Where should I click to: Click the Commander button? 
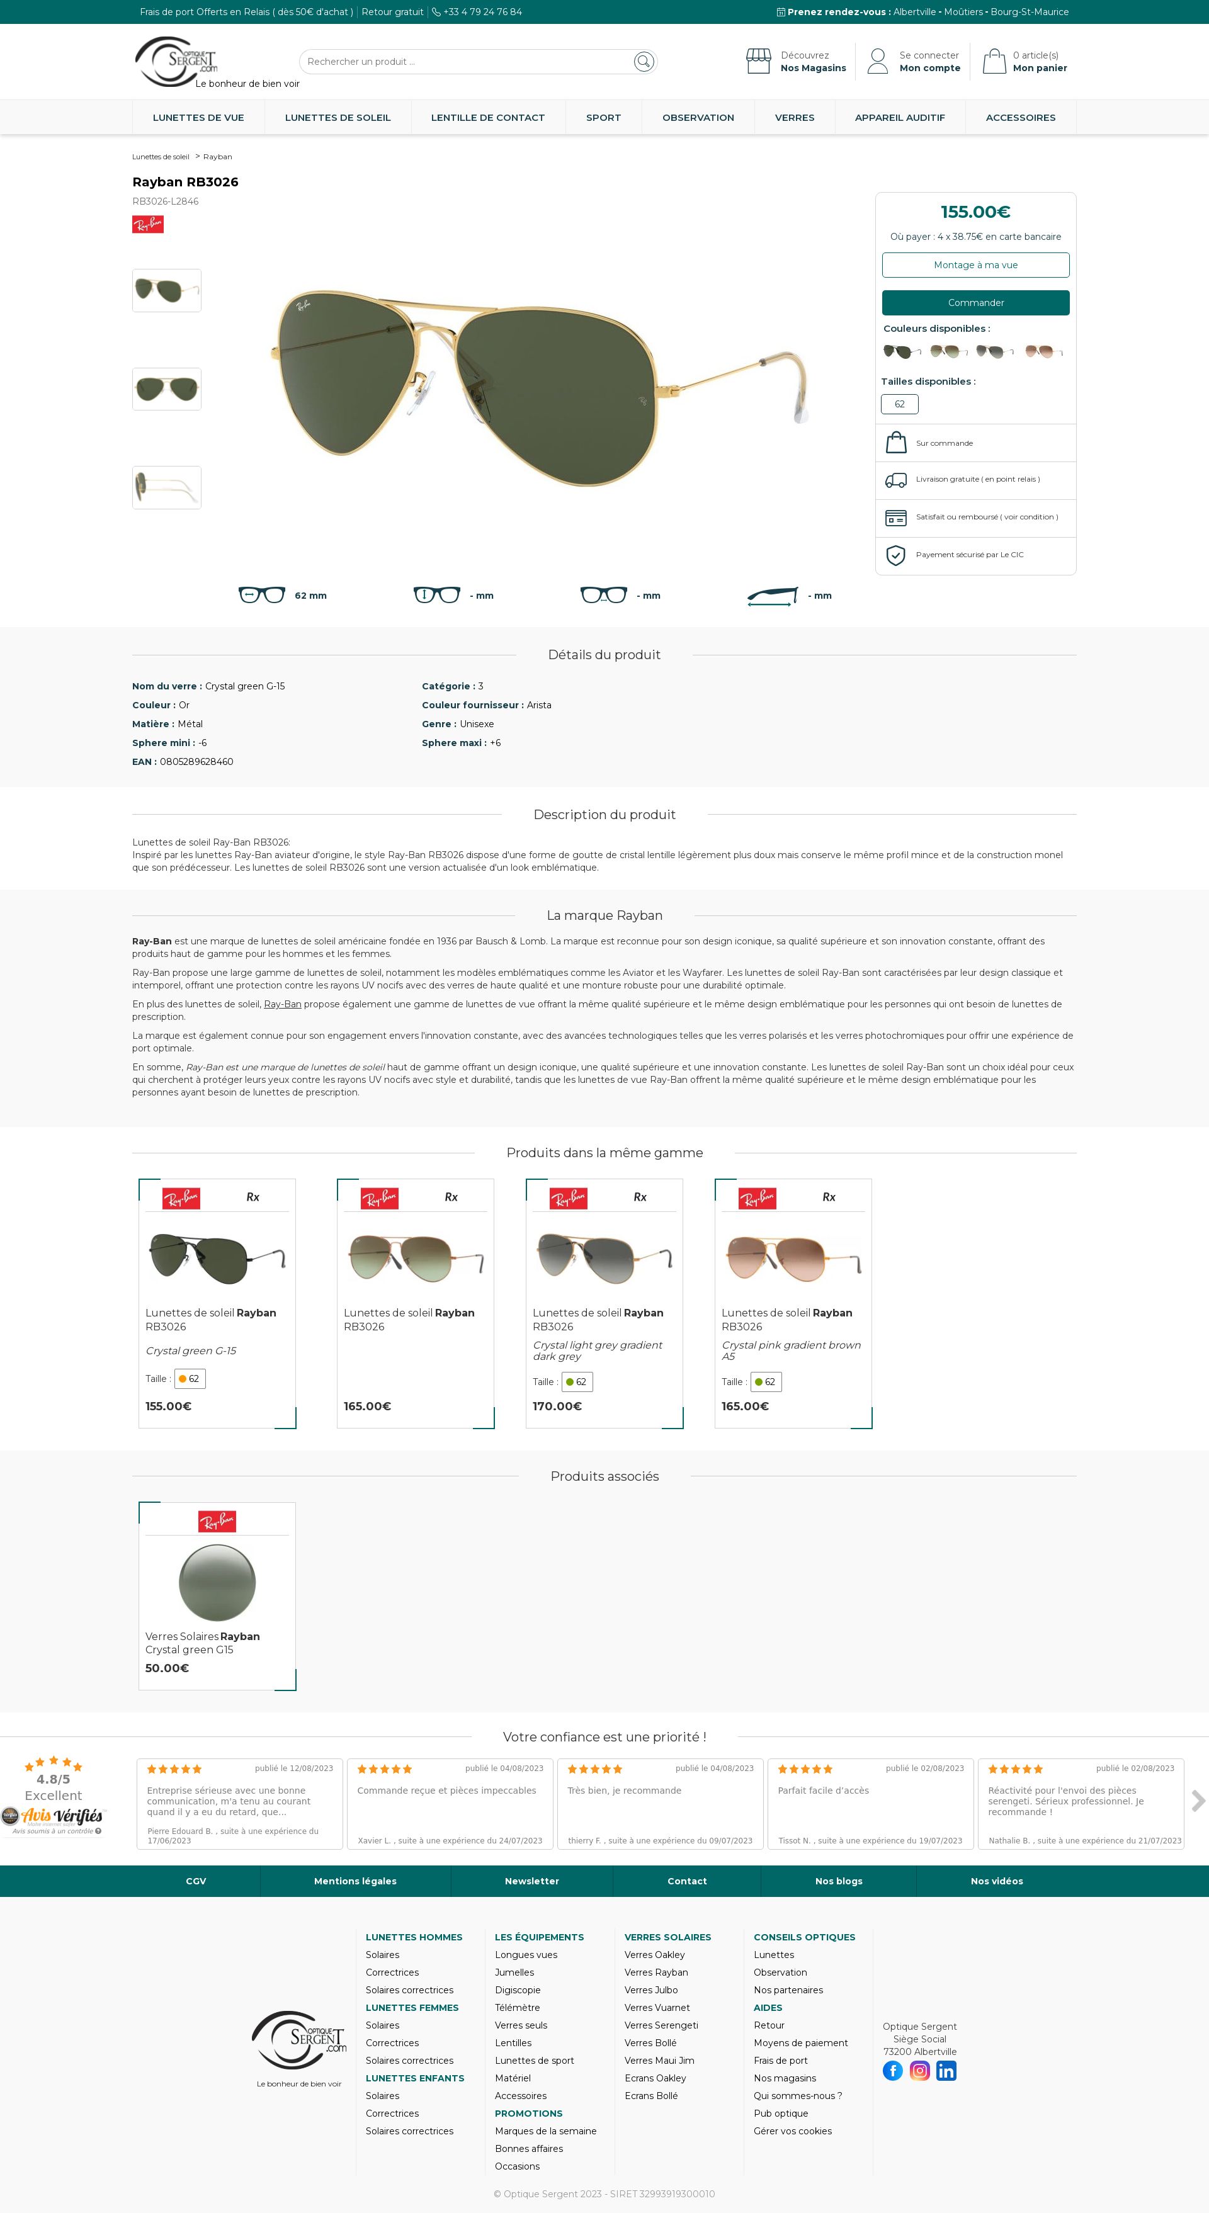(x=975, y=302)
